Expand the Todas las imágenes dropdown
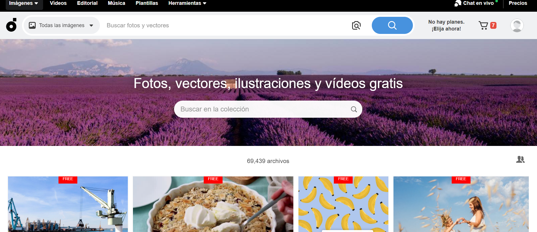This screenshot has width=537, height=232. [62, 25]
